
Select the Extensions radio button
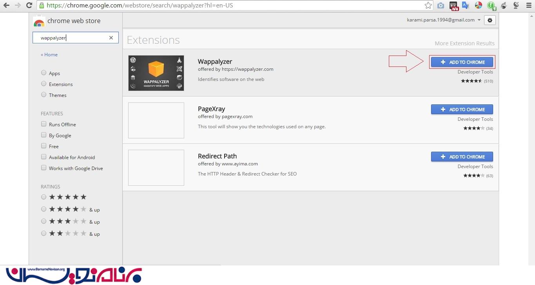click(x=44, y=84)
